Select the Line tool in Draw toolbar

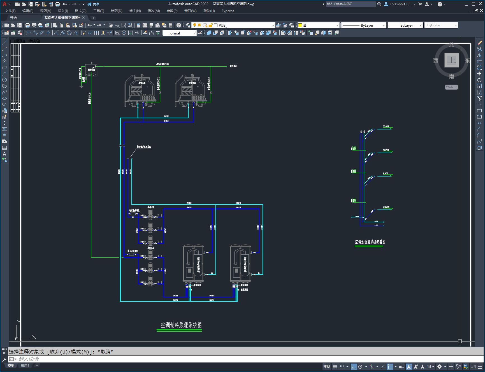4,43
